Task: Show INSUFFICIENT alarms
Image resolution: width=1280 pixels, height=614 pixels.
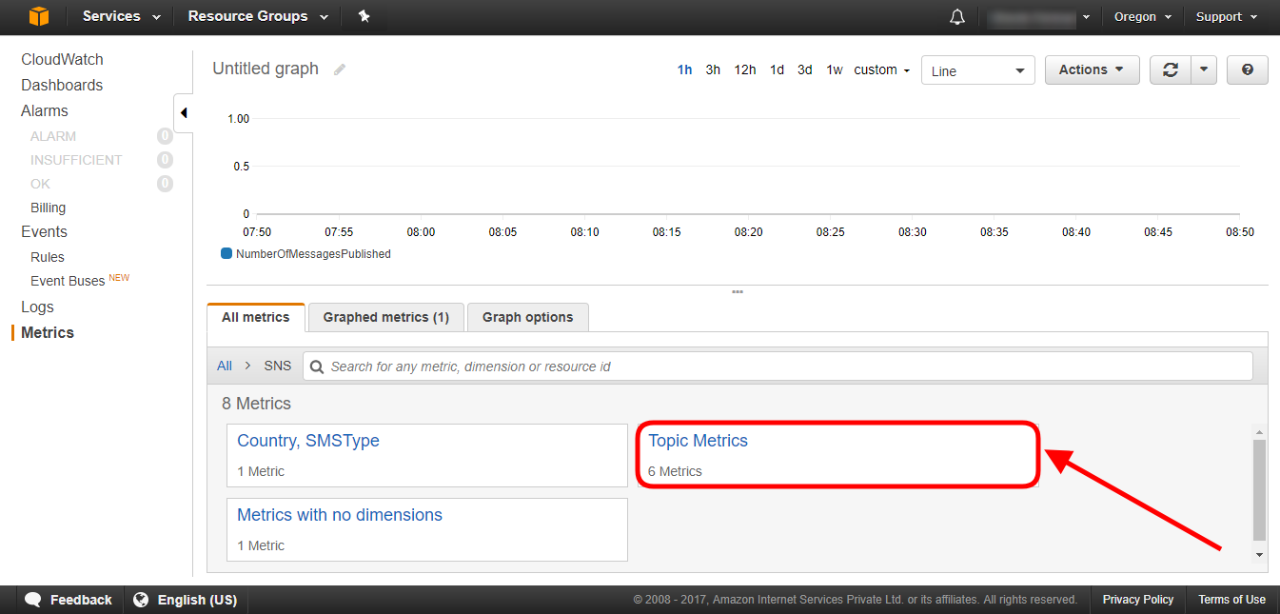Action: point(76,160)
